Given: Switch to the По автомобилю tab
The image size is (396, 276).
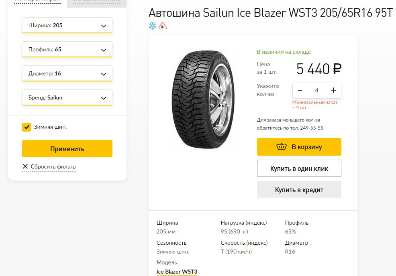Looking at the screenshot, I should (x=96, y=1).
